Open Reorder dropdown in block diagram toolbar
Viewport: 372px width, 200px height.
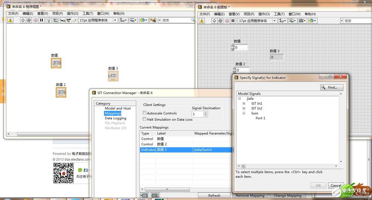tap(144, 20)
